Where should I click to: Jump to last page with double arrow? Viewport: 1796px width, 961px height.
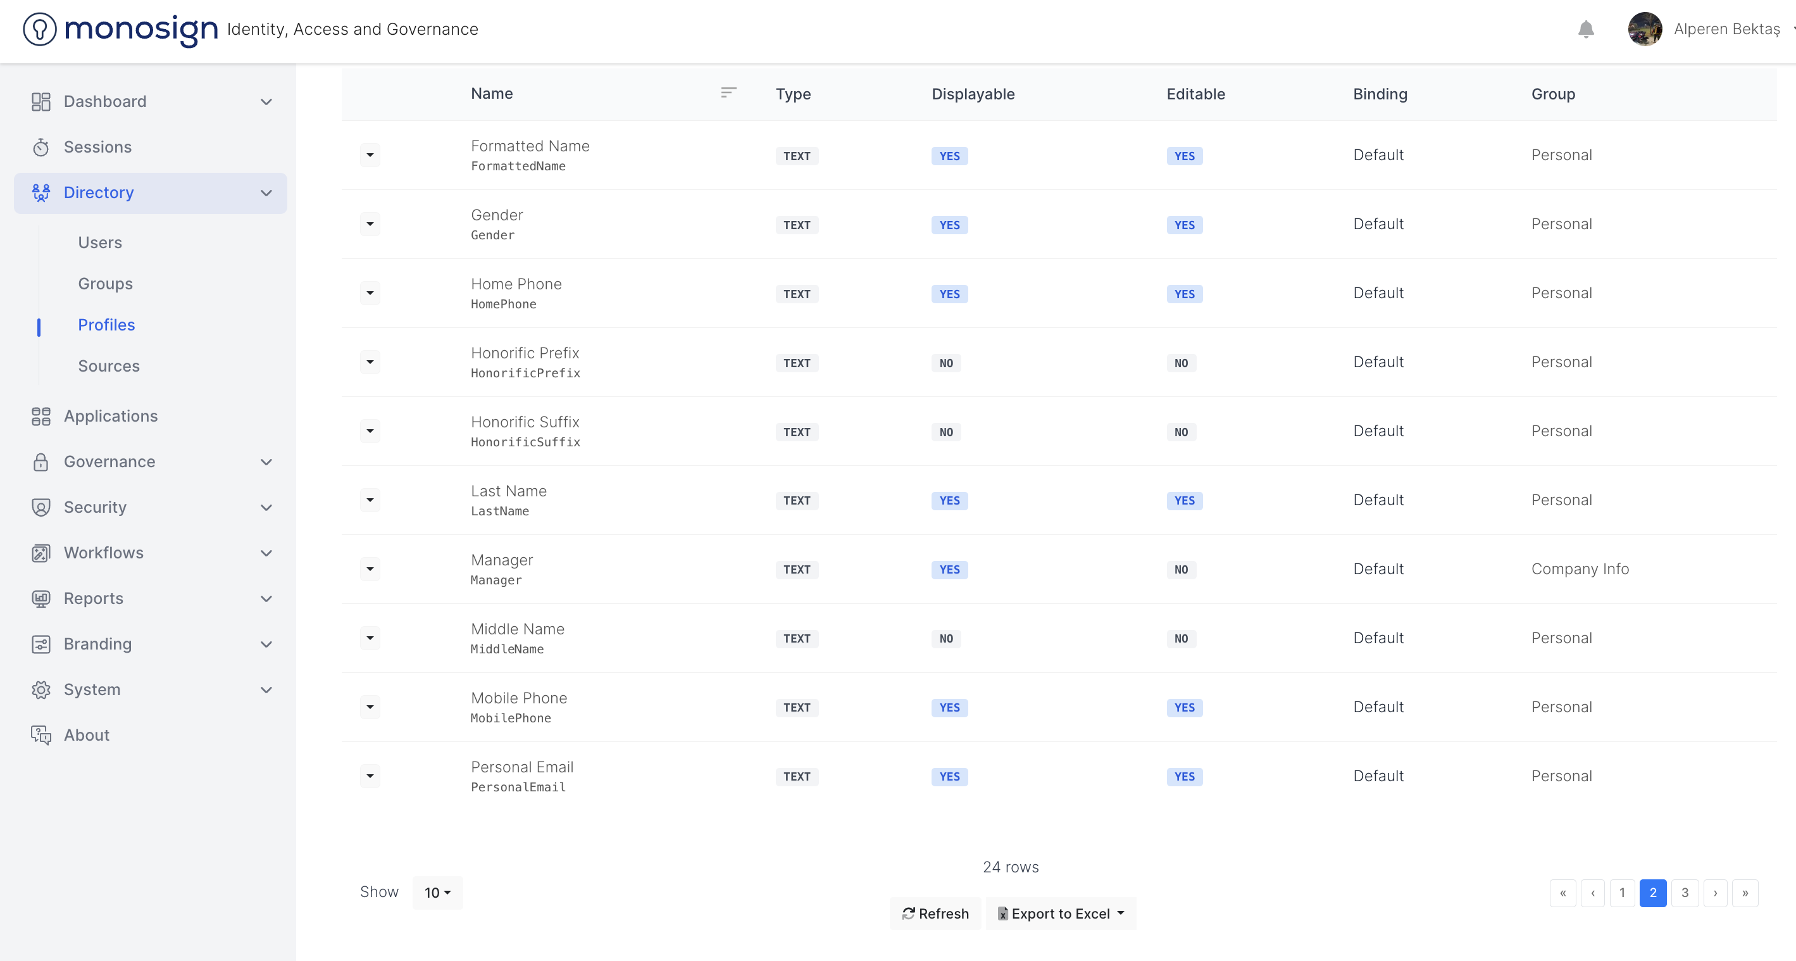1744,893
